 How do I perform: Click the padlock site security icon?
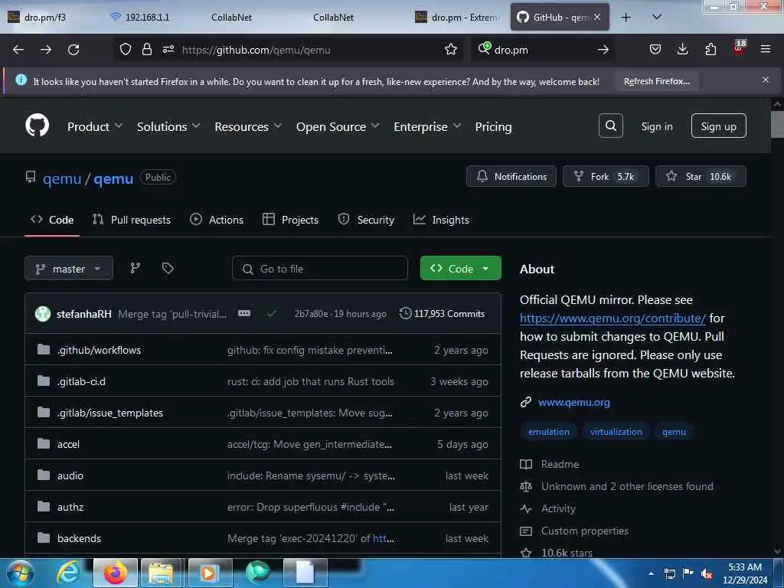click(x=146, y=50)
